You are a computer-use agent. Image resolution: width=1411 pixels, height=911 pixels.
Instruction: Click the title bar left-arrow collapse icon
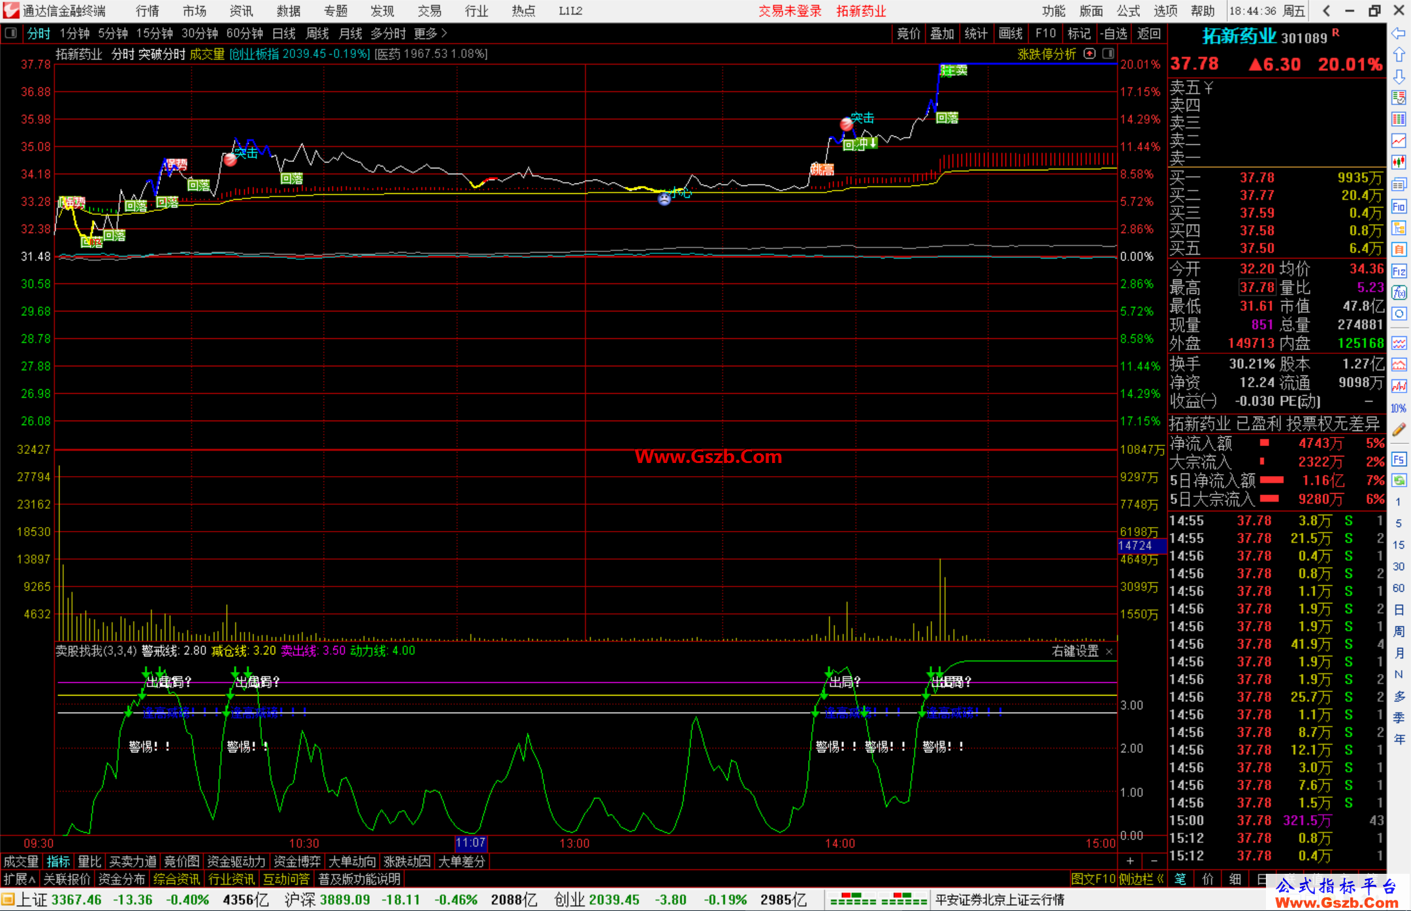coord(1326,10)
